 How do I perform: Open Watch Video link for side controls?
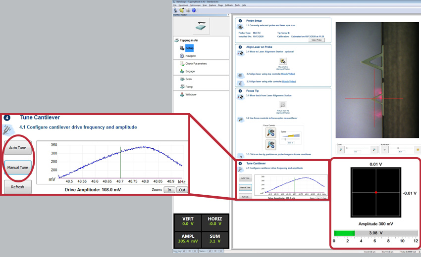(289, 82)
